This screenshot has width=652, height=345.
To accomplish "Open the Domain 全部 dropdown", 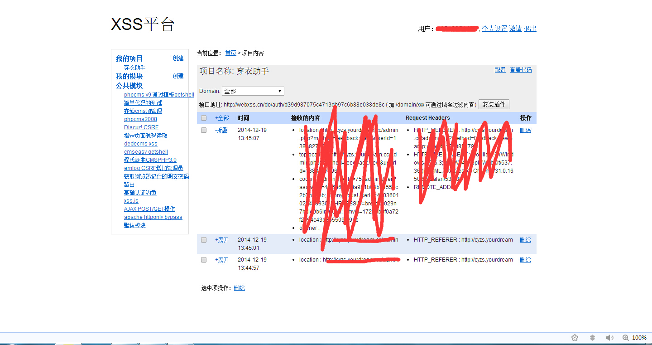I will coord(253,91).
